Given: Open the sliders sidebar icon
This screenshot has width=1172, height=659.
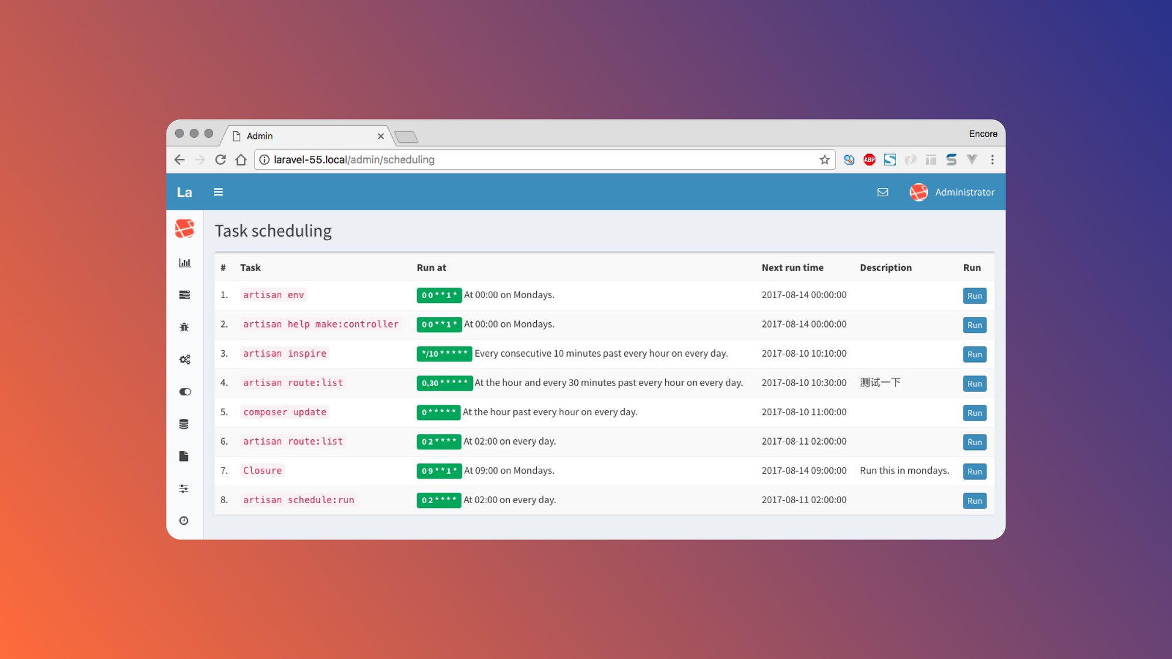Looking at the screenshot, I should coord(184,489).
